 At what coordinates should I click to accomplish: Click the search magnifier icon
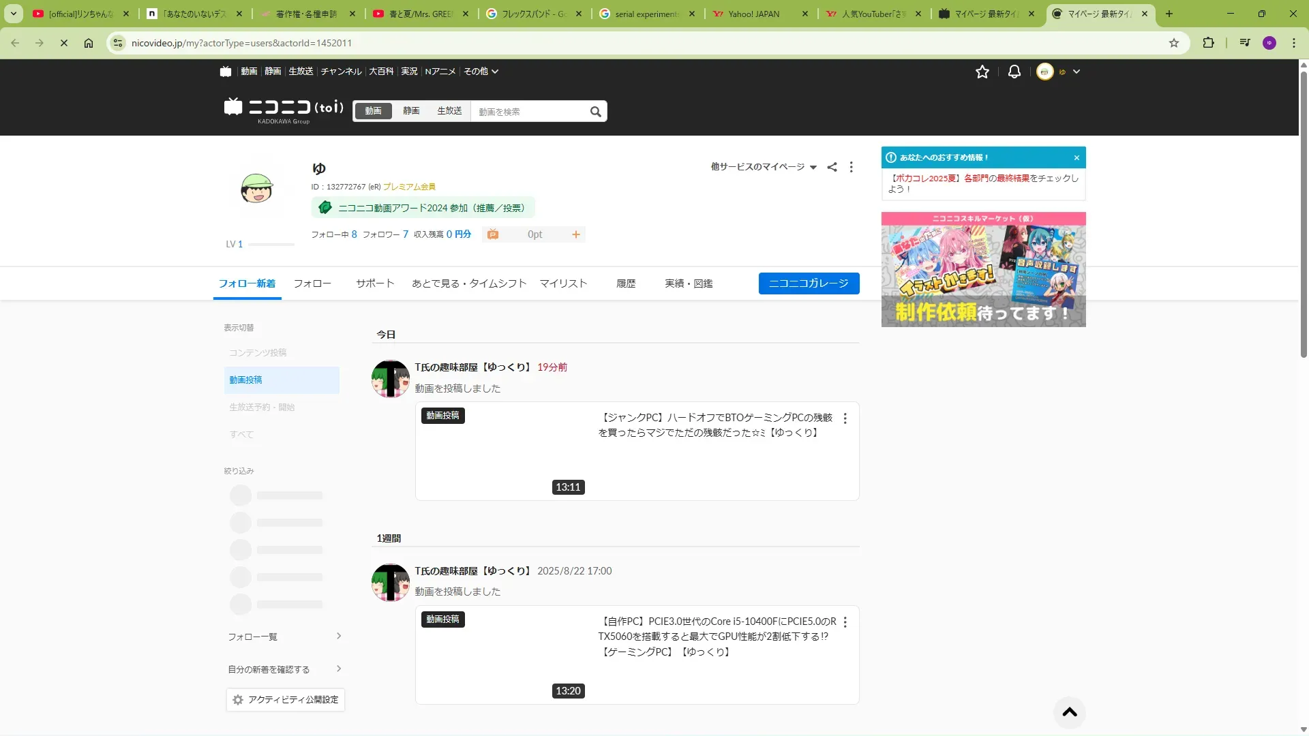point(595,112)
